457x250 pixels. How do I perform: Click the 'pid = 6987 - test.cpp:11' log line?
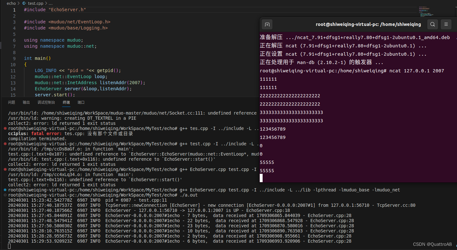pos(87,200)
